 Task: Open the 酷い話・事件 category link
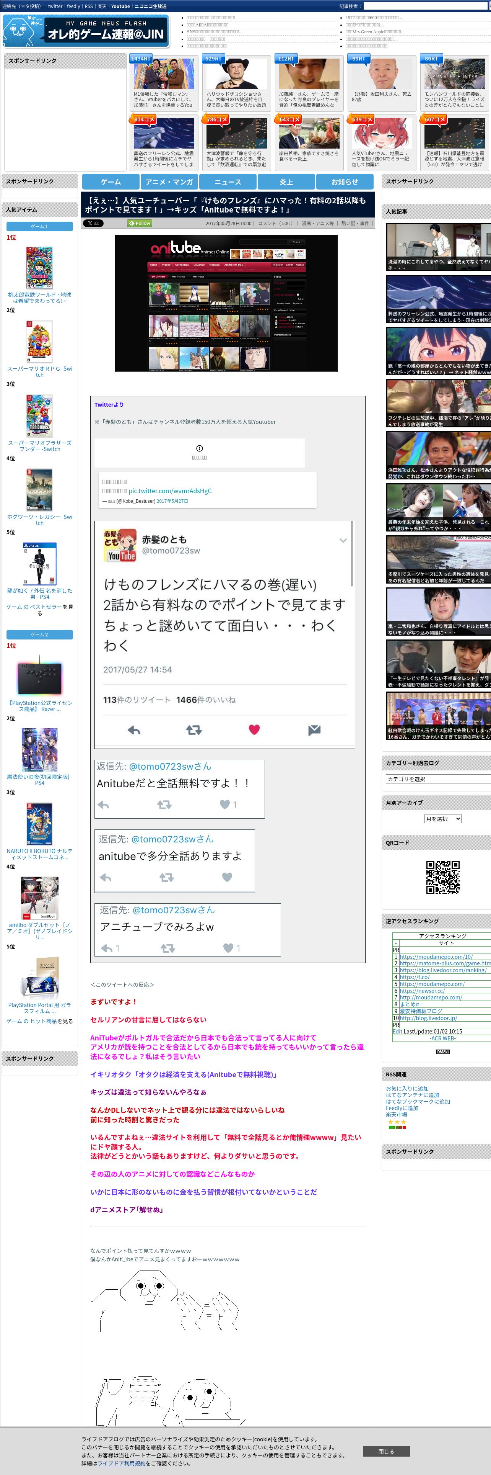tap(355, 223)
